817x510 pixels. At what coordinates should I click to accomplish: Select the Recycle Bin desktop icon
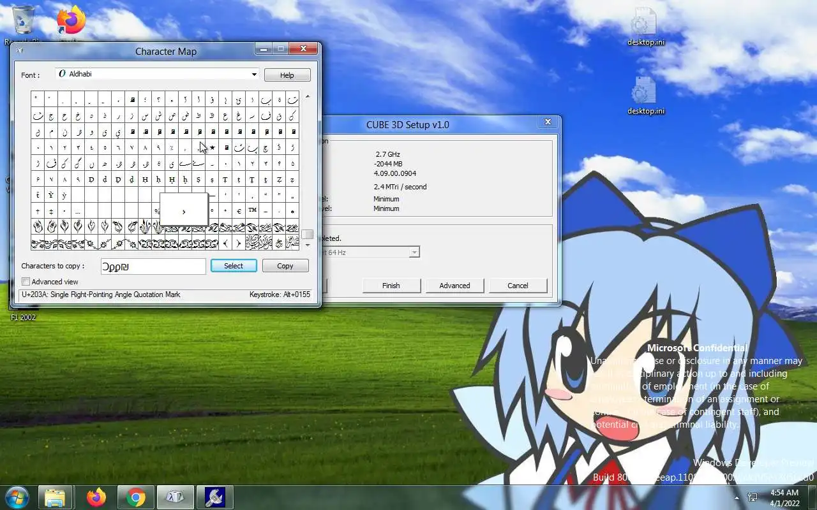point(24,24)
